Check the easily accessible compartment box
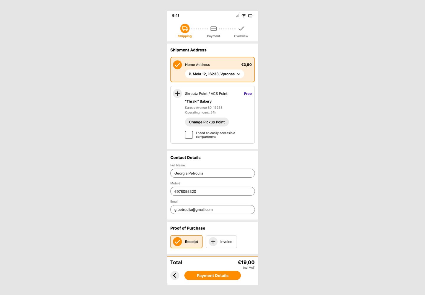Screen dimensions: 425x295 (189, 135)
